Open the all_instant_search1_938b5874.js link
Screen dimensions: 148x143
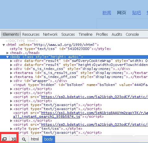pos(47,117)
